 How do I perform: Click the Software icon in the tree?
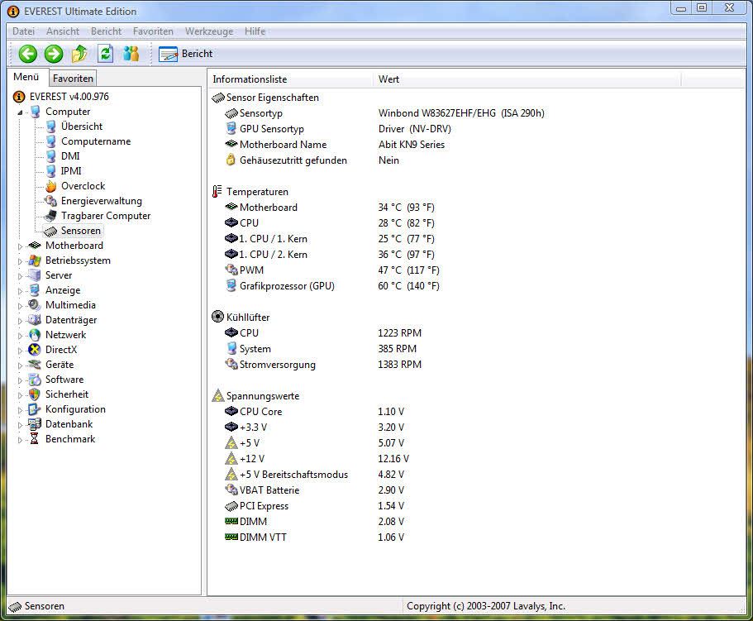coord(35,380)
